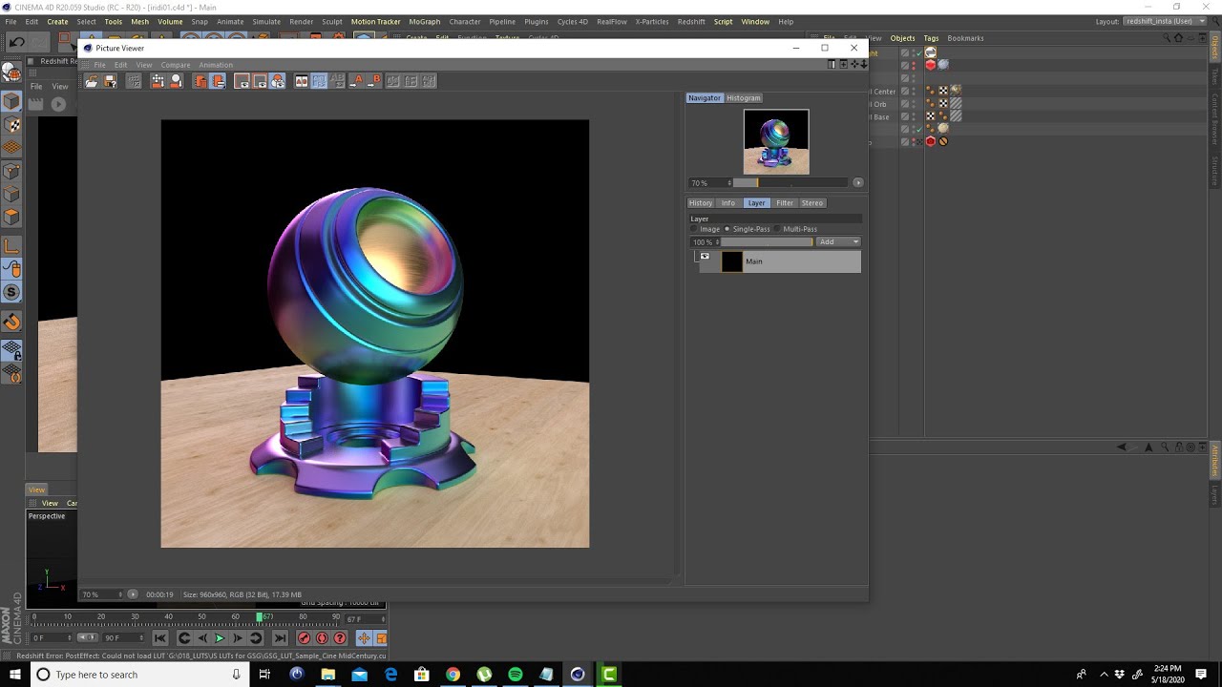This screenshot has height=687, width=1222.
Task: Select the Main layer thumbnail
Action: pos(732,261)
